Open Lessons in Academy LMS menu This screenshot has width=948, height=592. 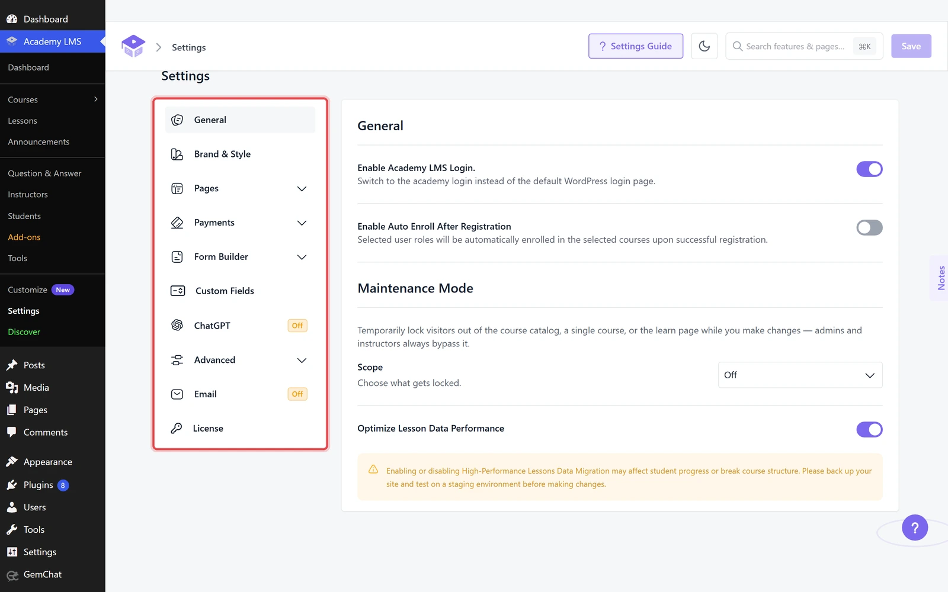pos(23,121)
